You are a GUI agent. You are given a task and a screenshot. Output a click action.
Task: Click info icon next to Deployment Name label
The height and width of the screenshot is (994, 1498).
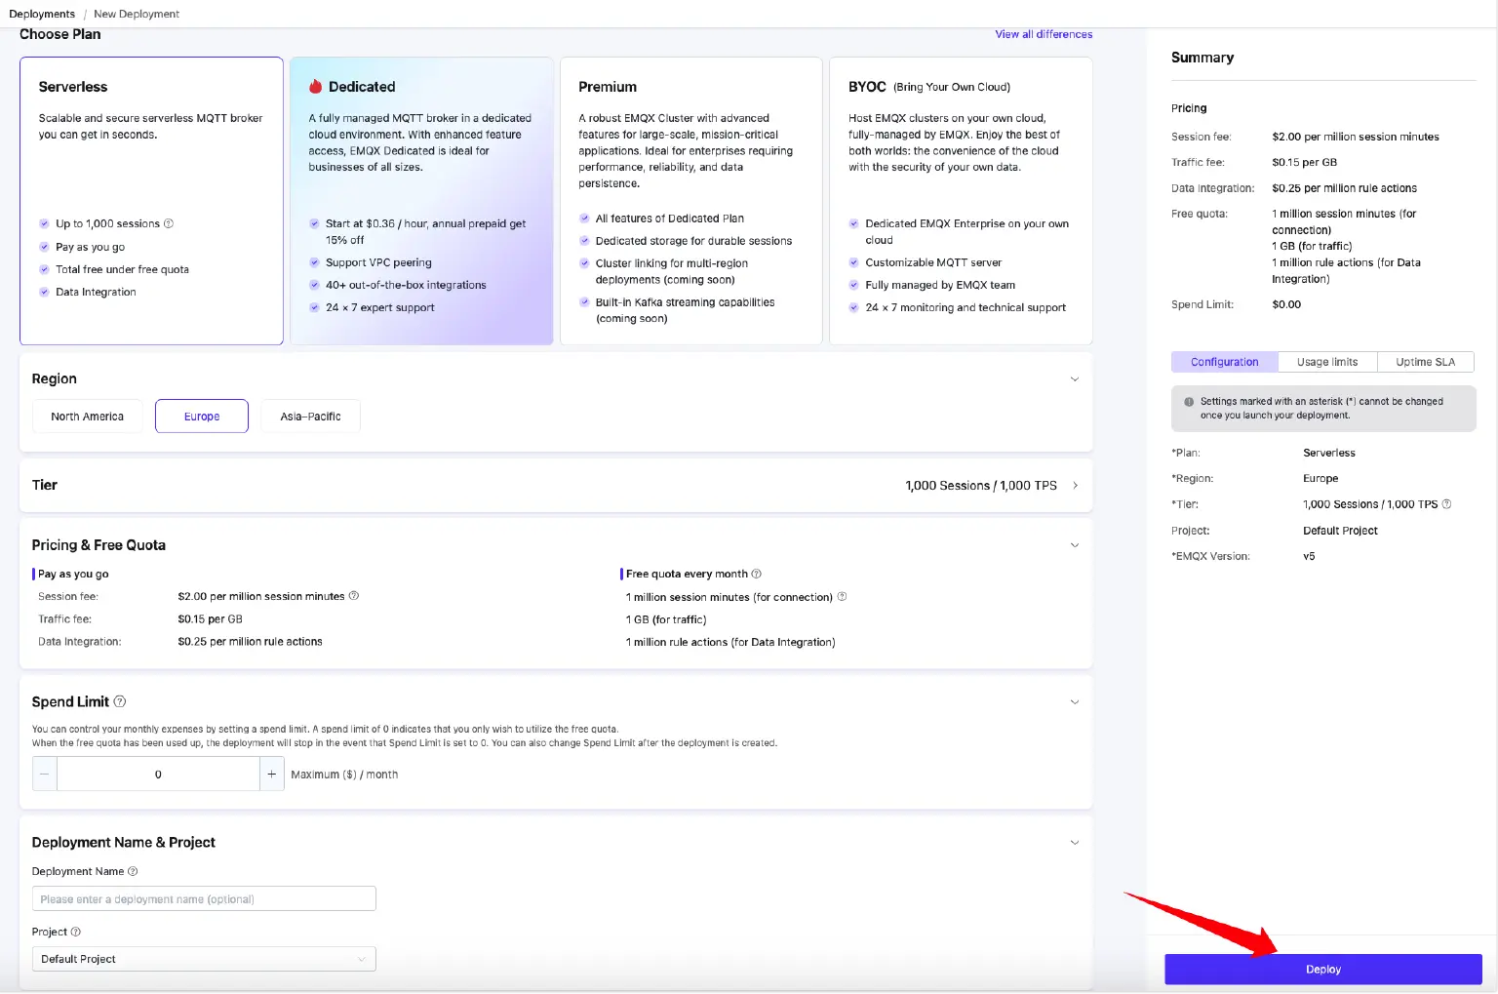pos(134,871)
